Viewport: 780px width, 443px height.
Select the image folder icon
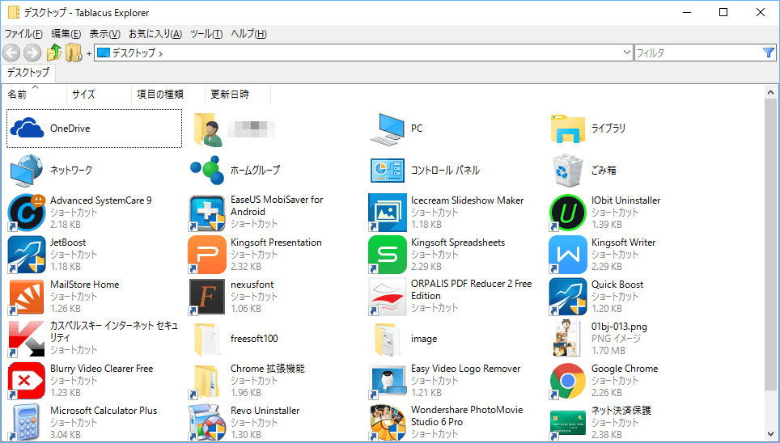click(x=388, y=339)
